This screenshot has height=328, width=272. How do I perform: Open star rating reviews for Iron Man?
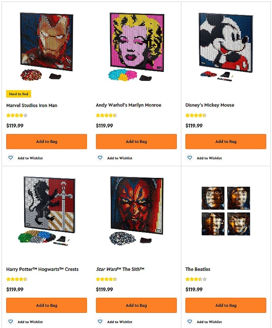(x=17, y=115)
